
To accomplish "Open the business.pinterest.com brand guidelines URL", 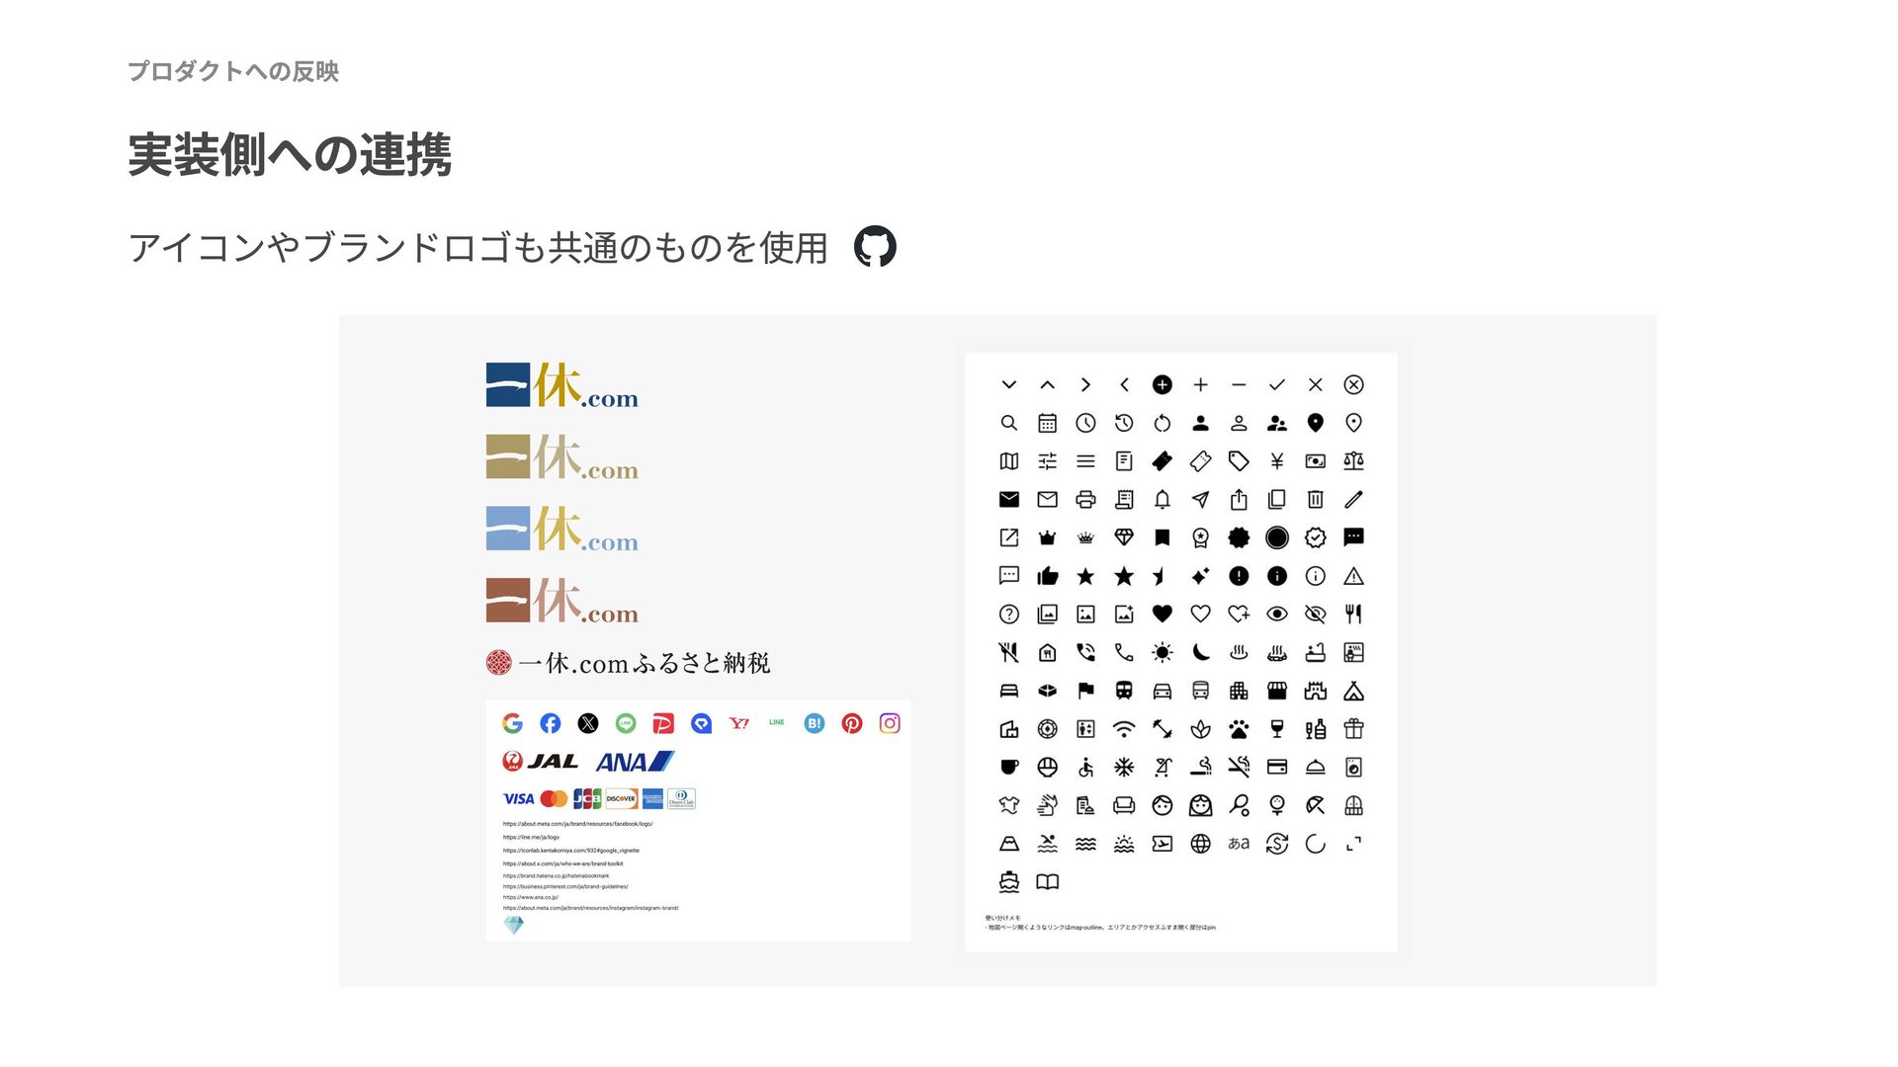I will tap(565, 886).
